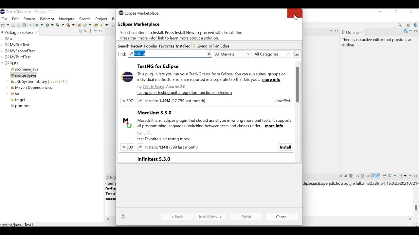This screenshot has height=235, width=419.
Task: Toggle alphabetical Sort in the Outline view
Action: pyautogui.click(x=406, y=31)
